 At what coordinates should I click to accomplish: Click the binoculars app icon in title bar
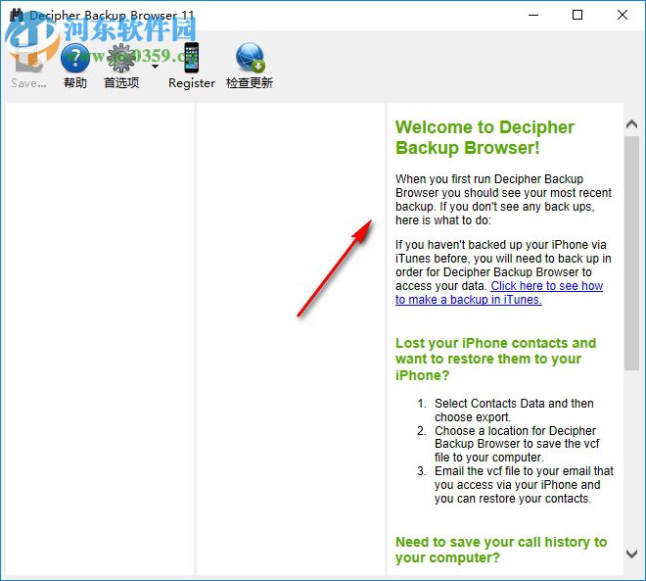click(x=17, y=16)
